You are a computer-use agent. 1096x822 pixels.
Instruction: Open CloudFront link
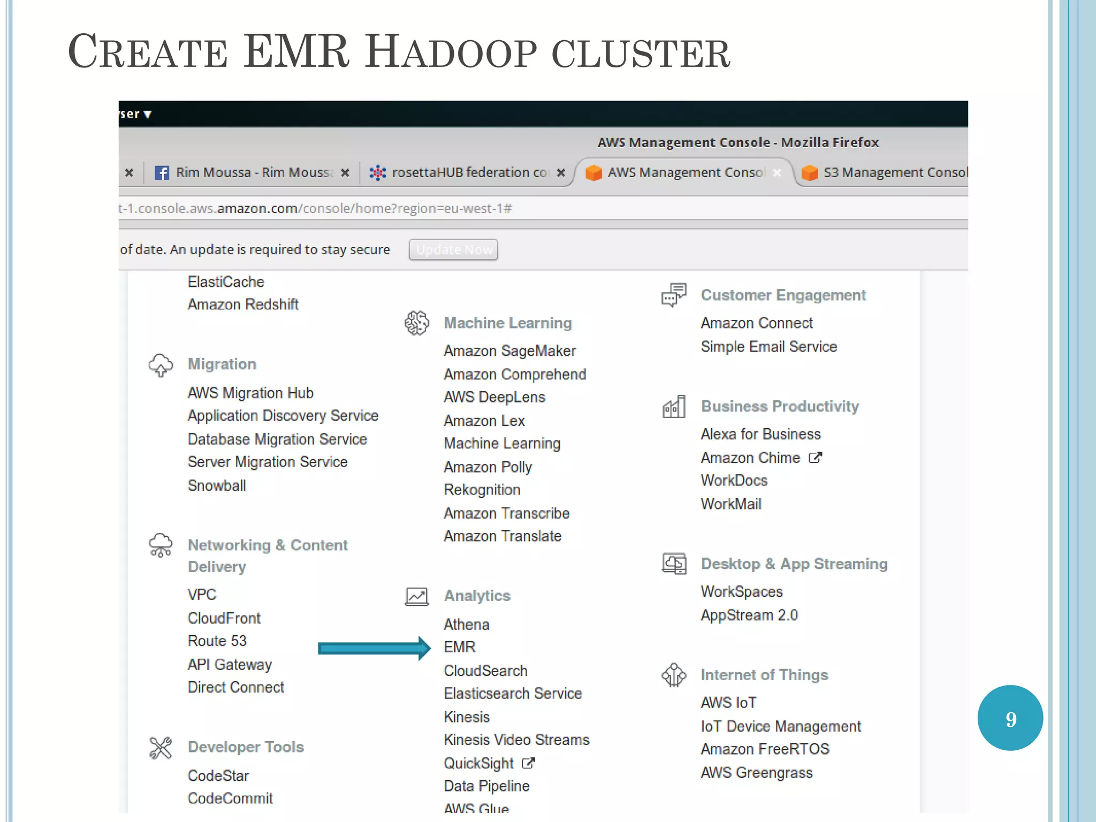[x=224, y=619]
